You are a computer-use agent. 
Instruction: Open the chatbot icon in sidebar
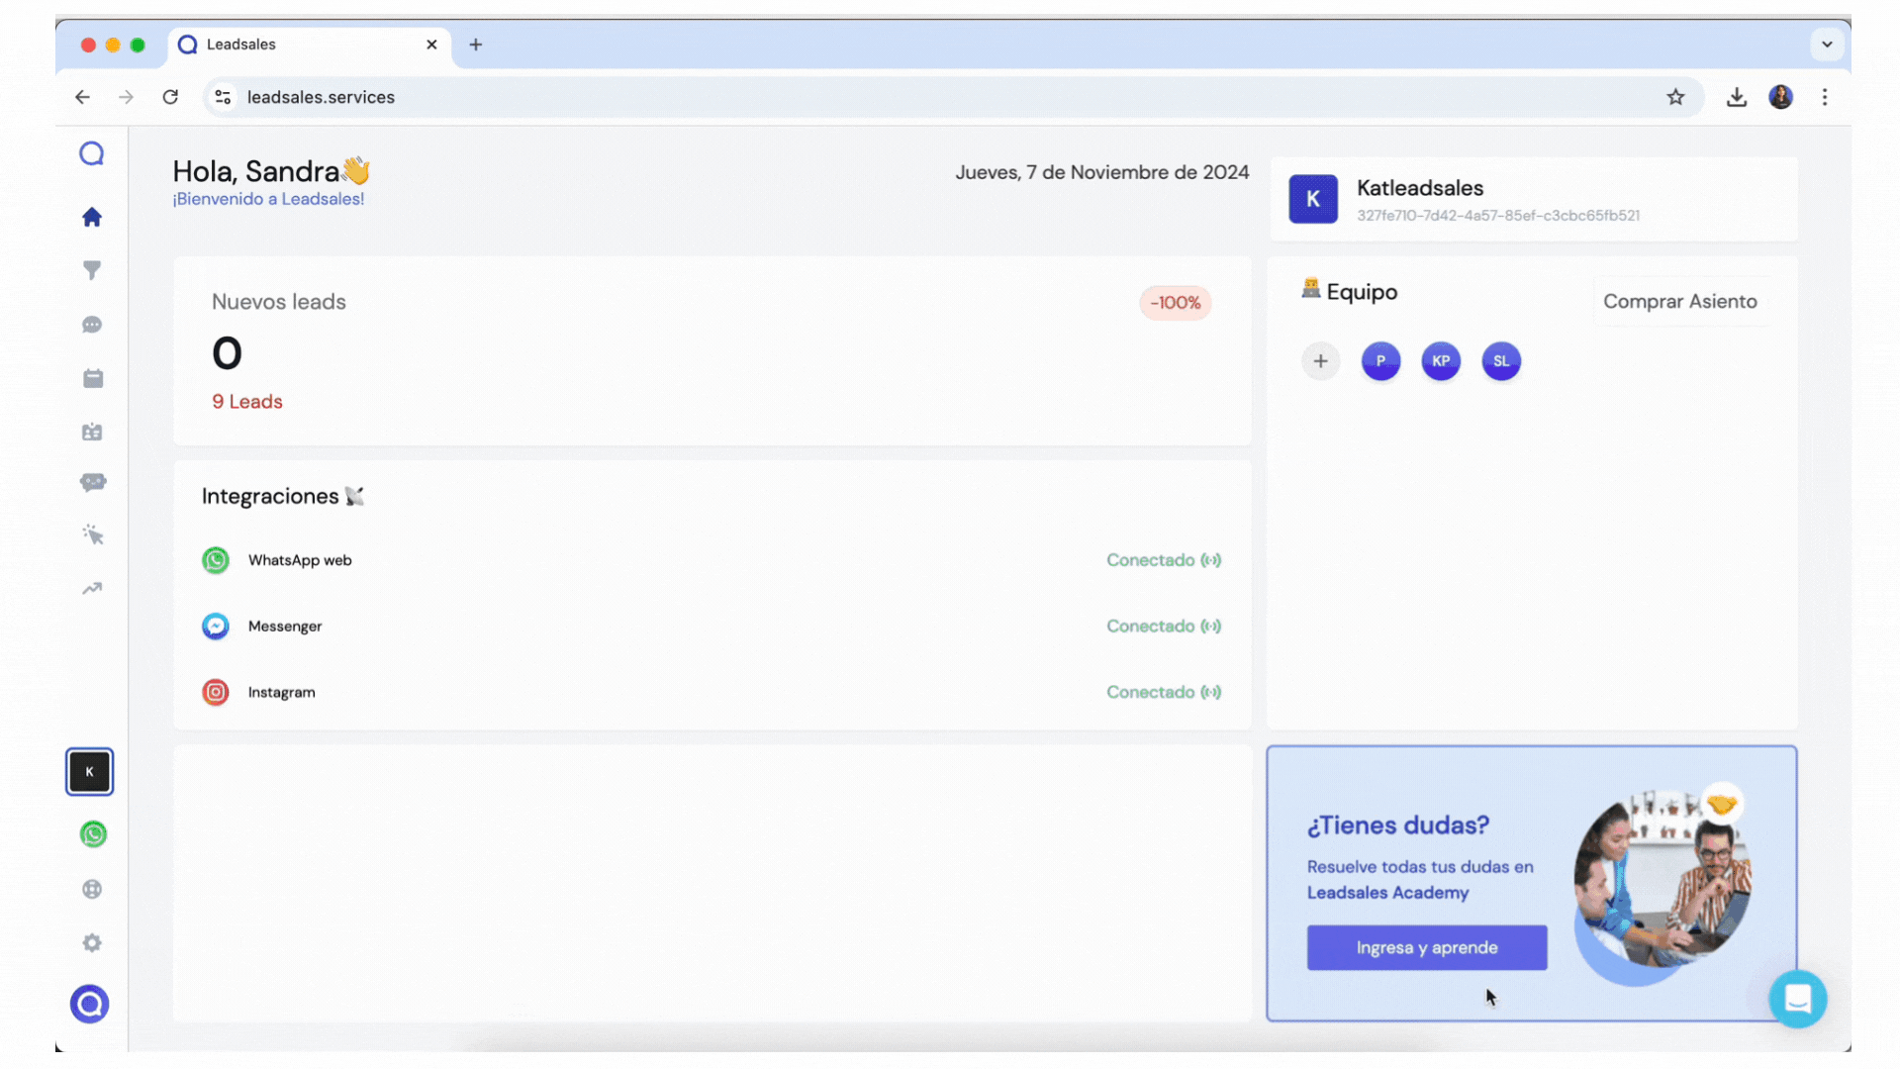(x=93, y=482)
